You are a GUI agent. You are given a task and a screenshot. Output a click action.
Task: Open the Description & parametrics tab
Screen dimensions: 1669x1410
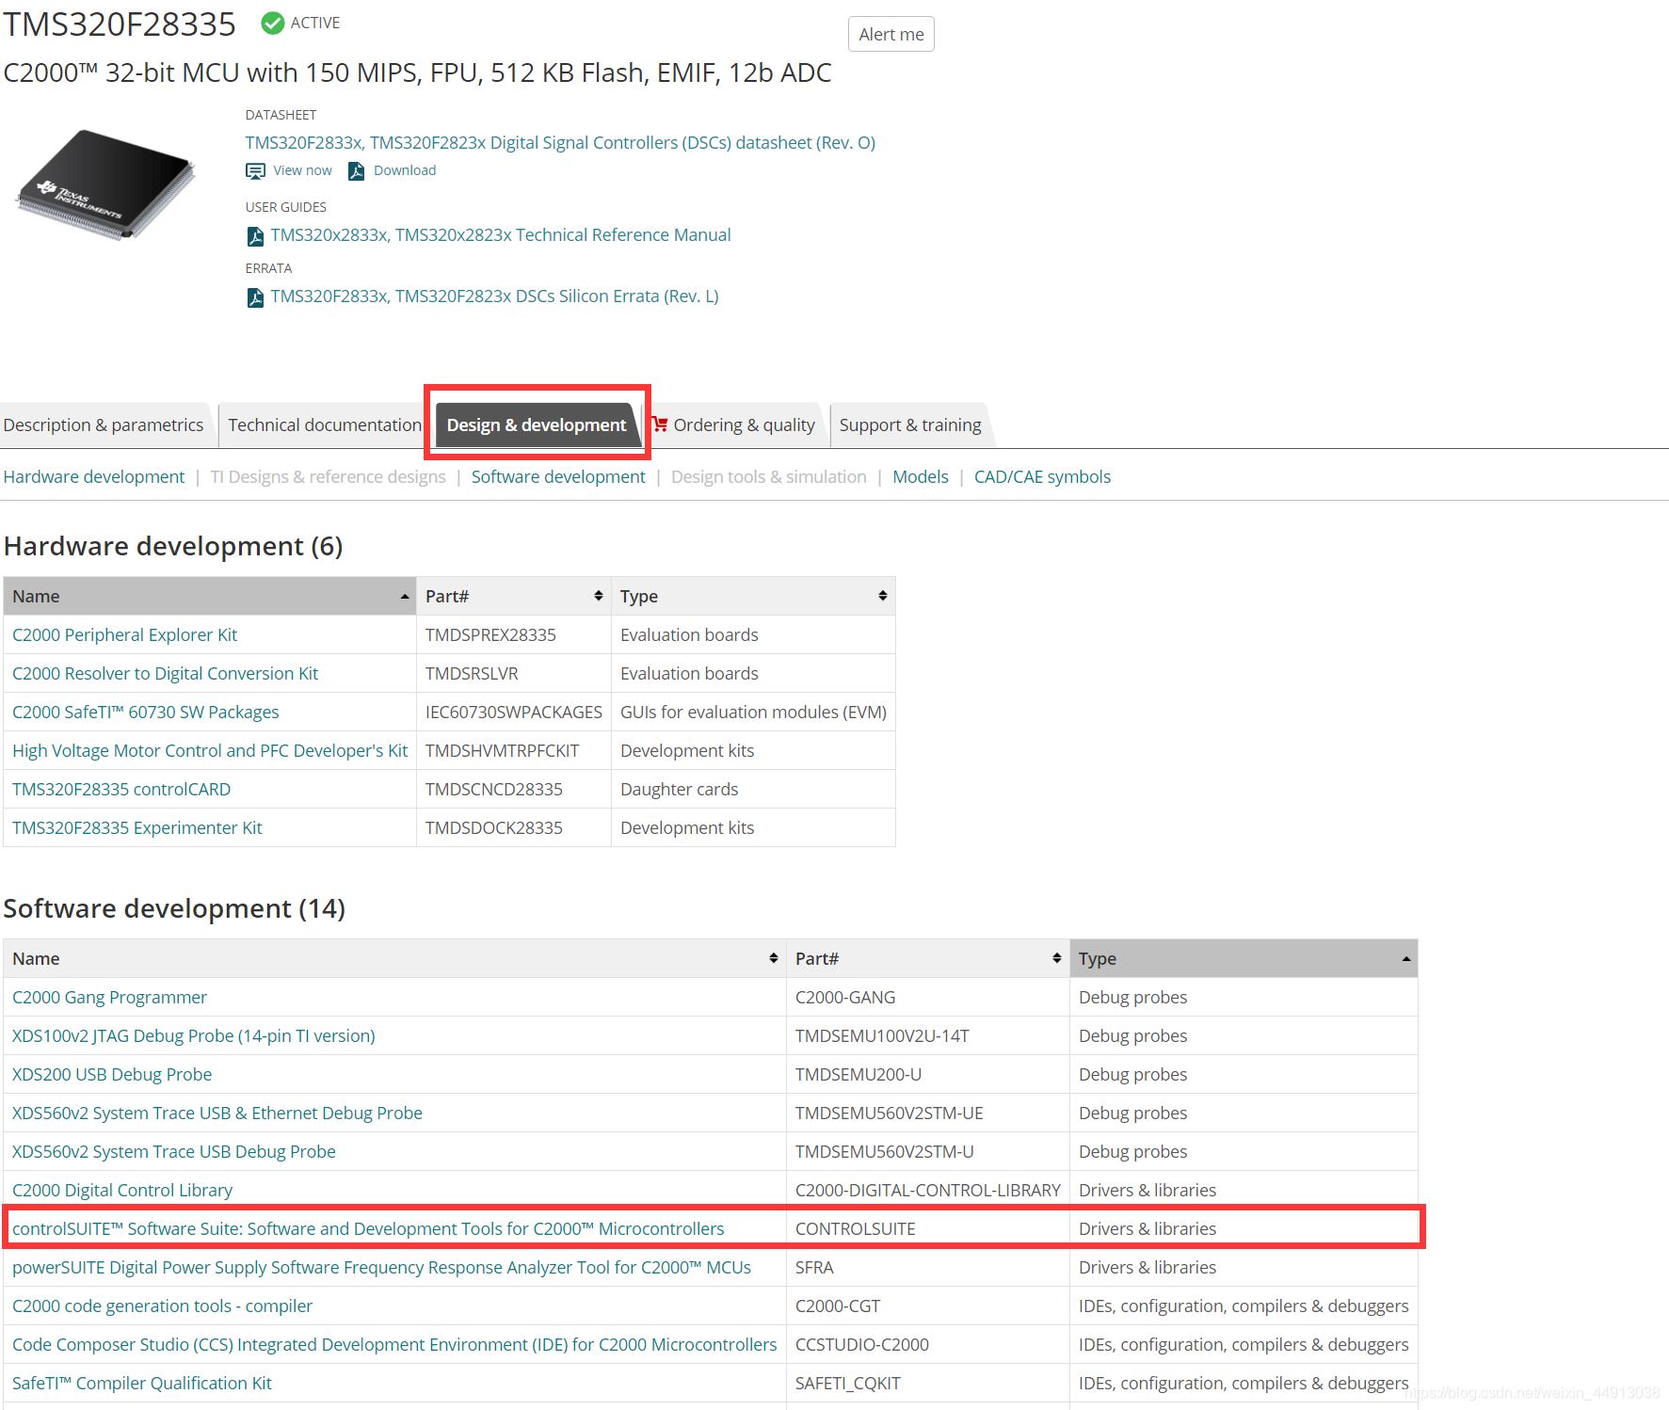[x=104, y=425]
